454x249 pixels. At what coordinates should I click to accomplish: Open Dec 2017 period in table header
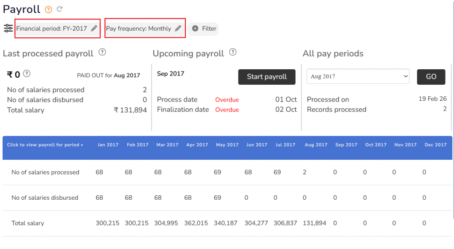click(x=435, y=145)
